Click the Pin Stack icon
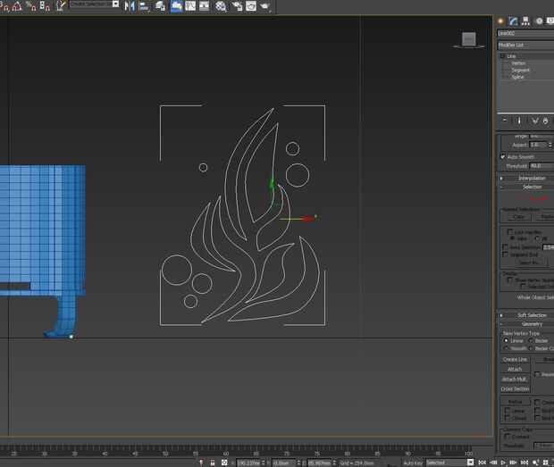Screen dimensions: 554x467 [505, 121]
